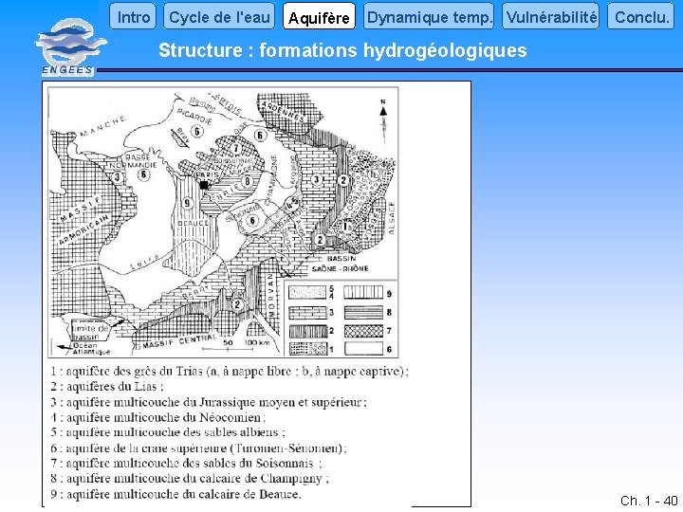
Task: Click the north arrow on the map
Action: click(x=383, y=121)
